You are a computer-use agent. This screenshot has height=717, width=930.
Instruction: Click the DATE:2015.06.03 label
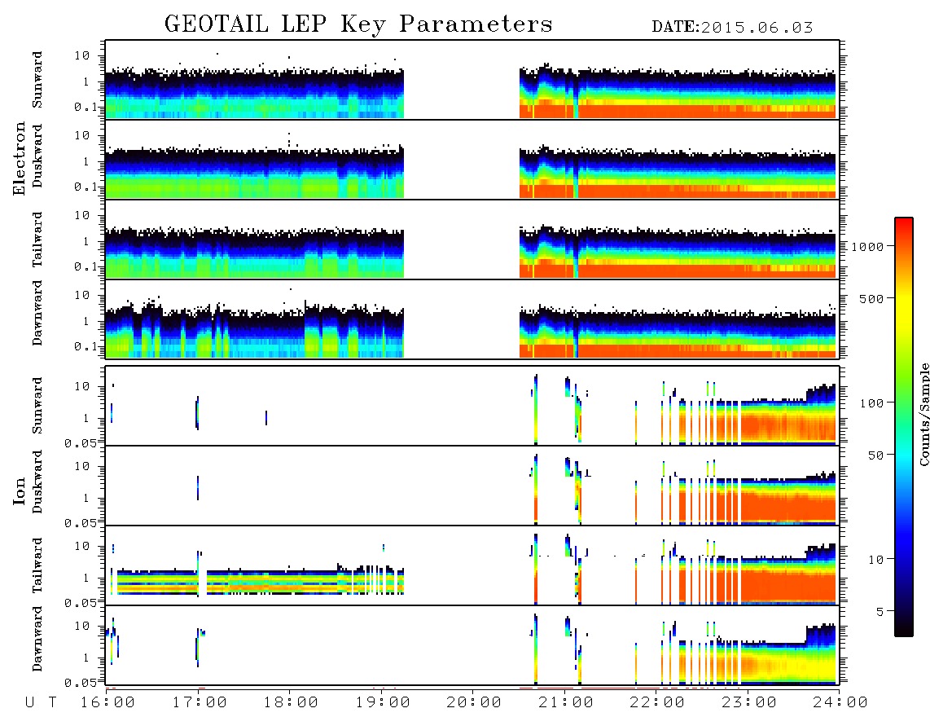732,28
